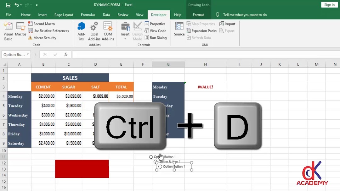This screenshot has height=191, width=340.
Task: Select column A header
Action: [19, 64]
